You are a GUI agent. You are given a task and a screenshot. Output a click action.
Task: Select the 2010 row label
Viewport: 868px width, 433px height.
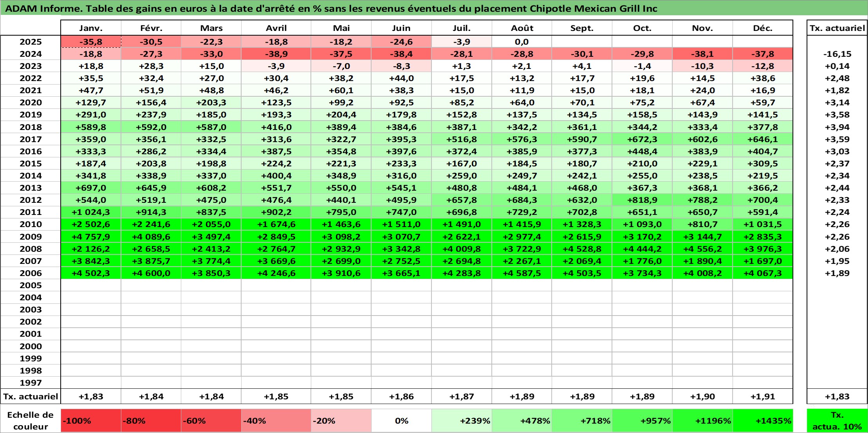[31, 224]
